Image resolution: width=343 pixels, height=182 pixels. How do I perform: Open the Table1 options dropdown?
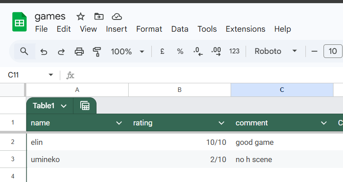(x=63, y=106)
